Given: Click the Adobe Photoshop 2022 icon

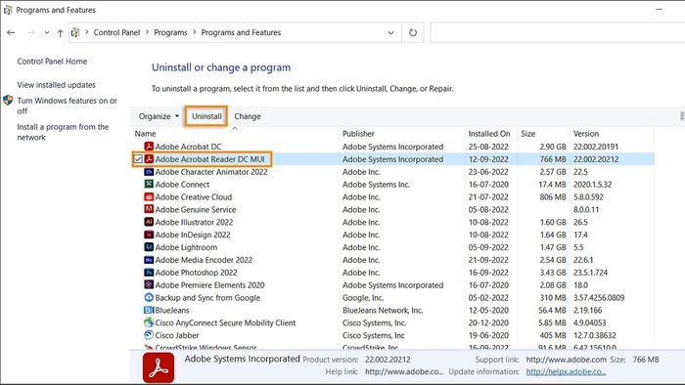Looking at the screenshot, I should pos(149,272).
